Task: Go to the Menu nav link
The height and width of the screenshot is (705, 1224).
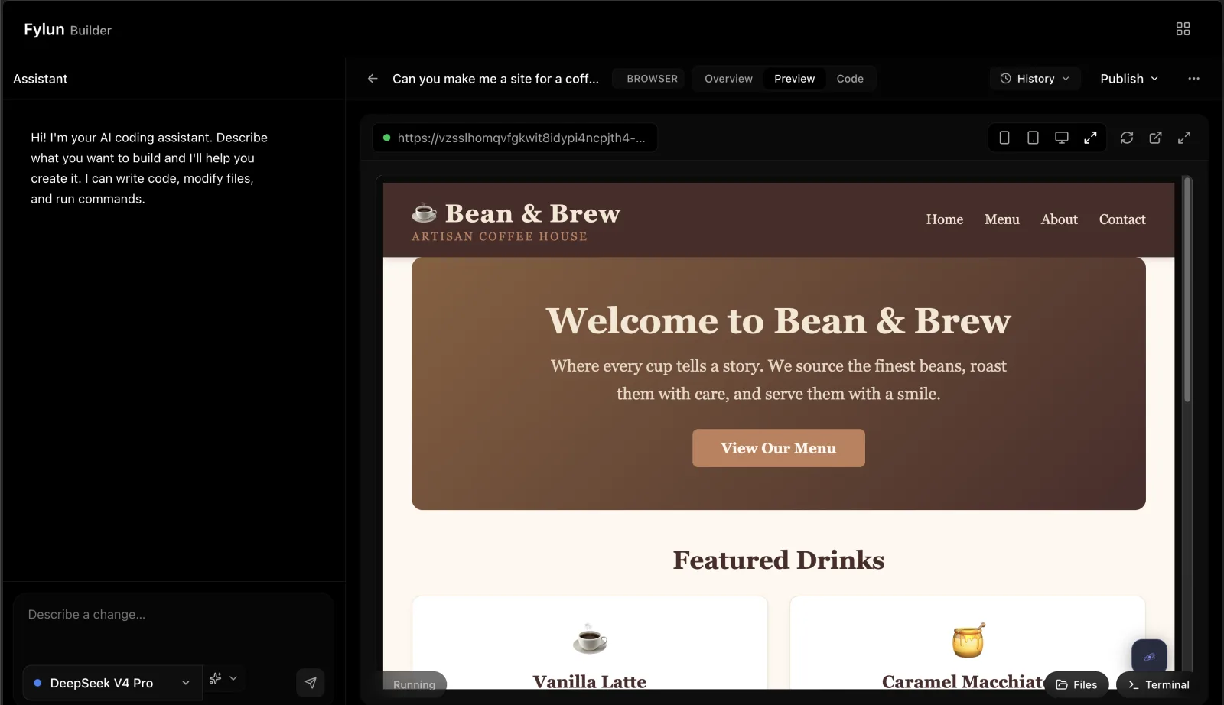Action: [x=1002, y=219]
